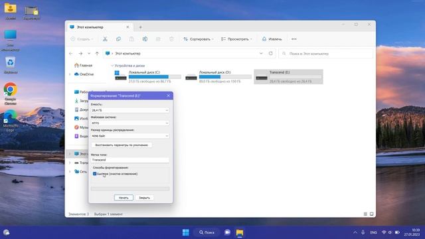Switch to large icons view in status bar
The height and width of the screenshot is (239, 425).
372,214
